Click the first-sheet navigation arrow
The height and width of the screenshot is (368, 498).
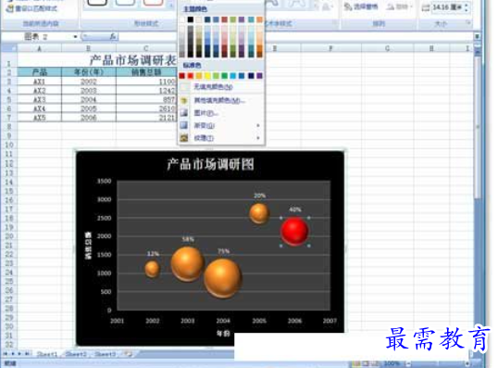(5, 353)
